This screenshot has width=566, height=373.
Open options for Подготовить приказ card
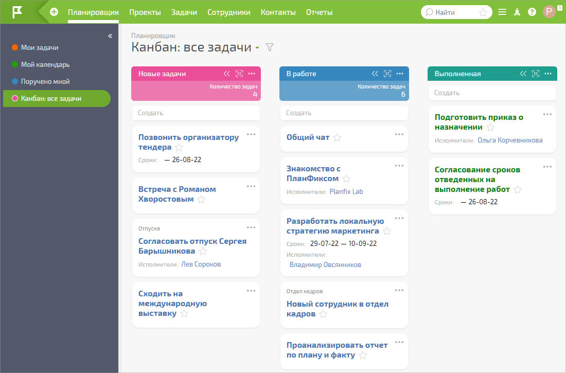coord(547,114)
